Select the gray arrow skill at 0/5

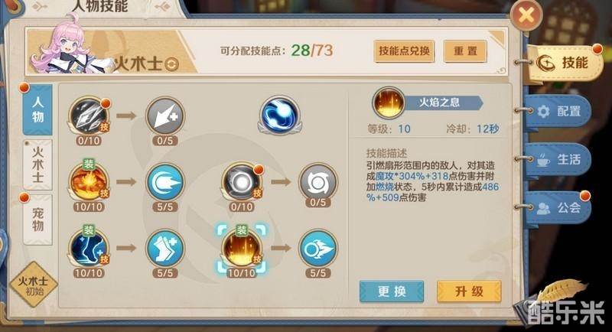point(165,116)
